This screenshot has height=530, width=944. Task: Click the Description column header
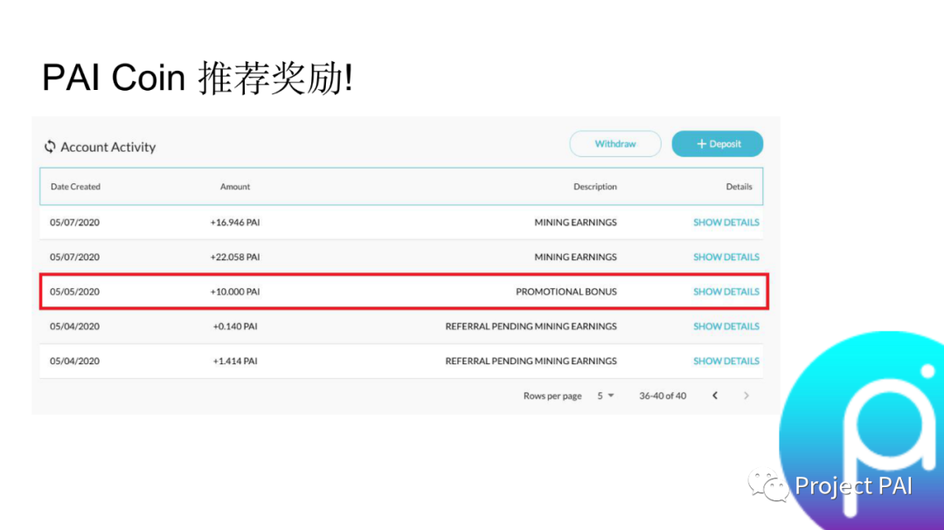(x=595, y=187)
